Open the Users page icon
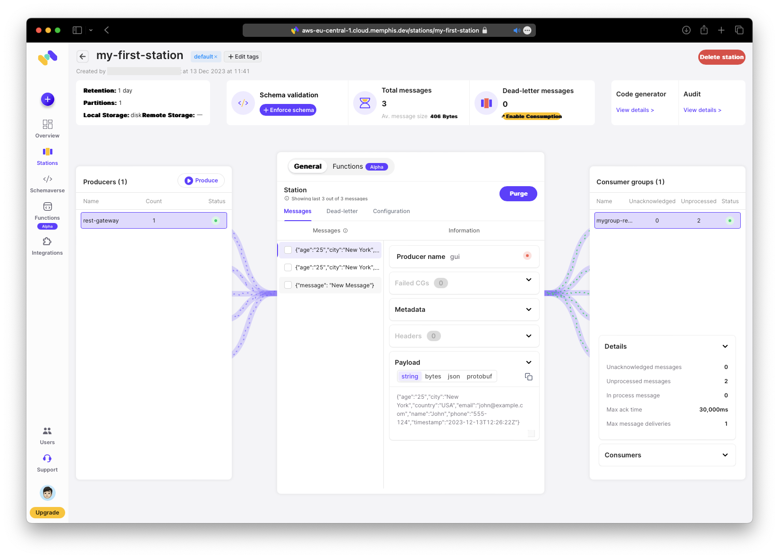The width and height of the screenshot is (779, 558). 47,431
